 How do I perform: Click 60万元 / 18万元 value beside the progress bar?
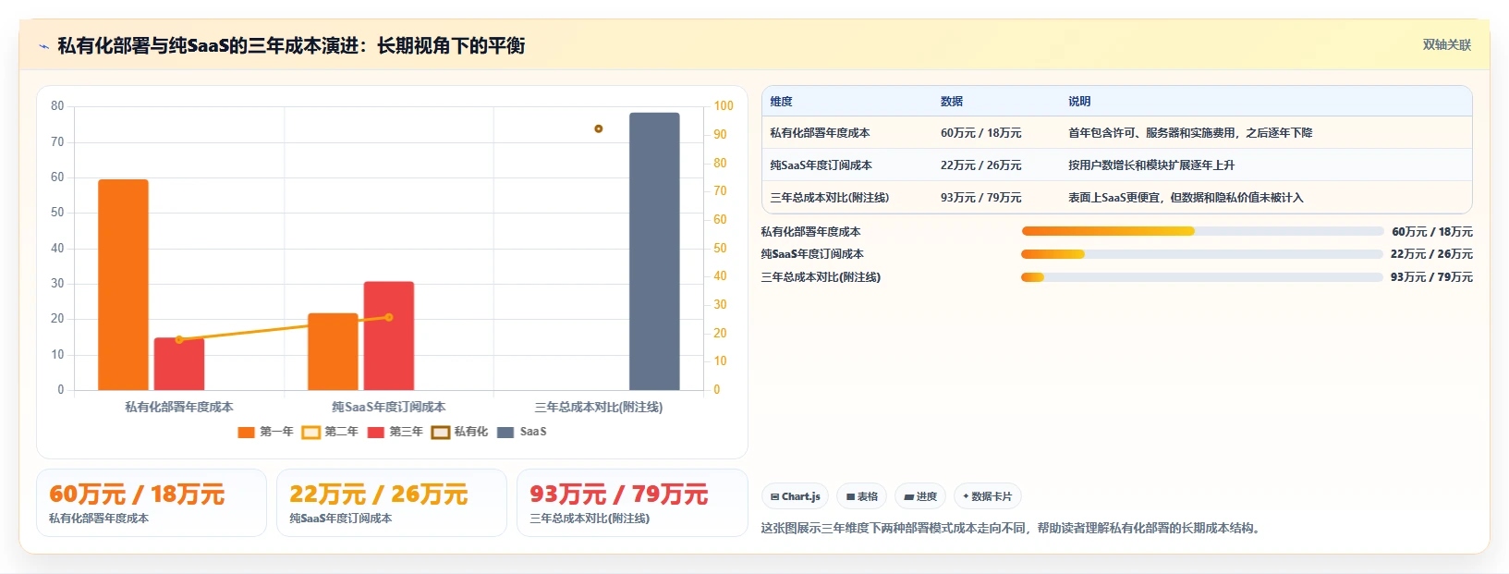point(1432,232)
